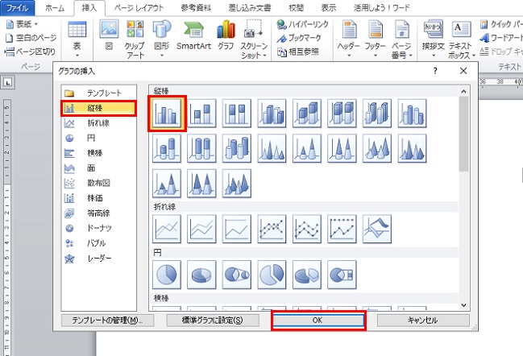Select the clustered cone chart icon

coord(272,148)
